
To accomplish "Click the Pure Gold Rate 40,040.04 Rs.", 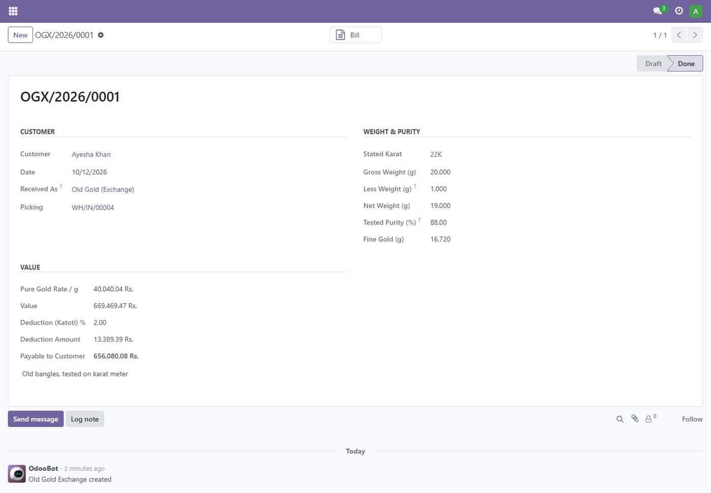I will point(113,289).
